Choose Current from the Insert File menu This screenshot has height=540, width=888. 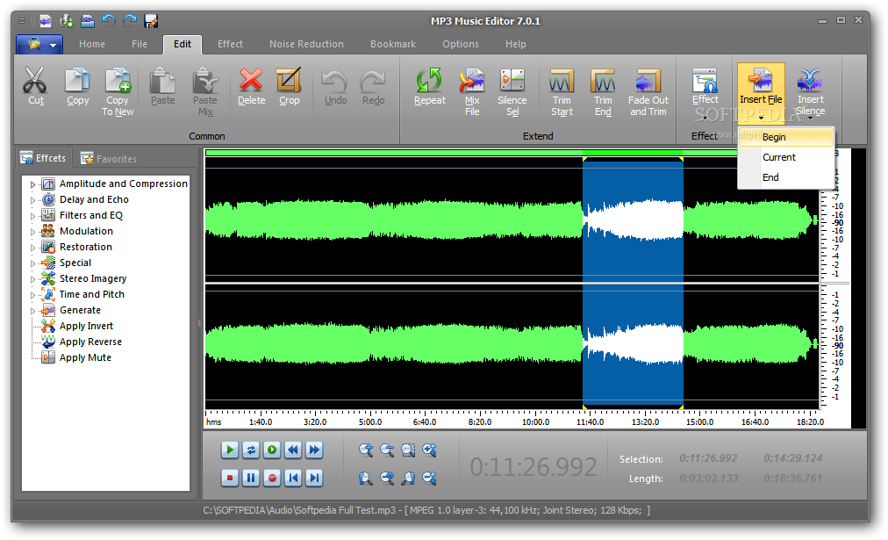click(786, 157)
